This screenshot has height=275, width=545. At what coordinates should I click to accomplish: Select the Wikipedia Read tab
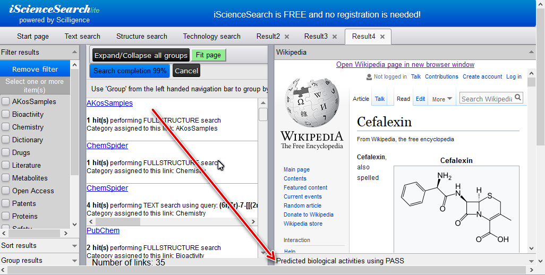[x=403, y=99]
